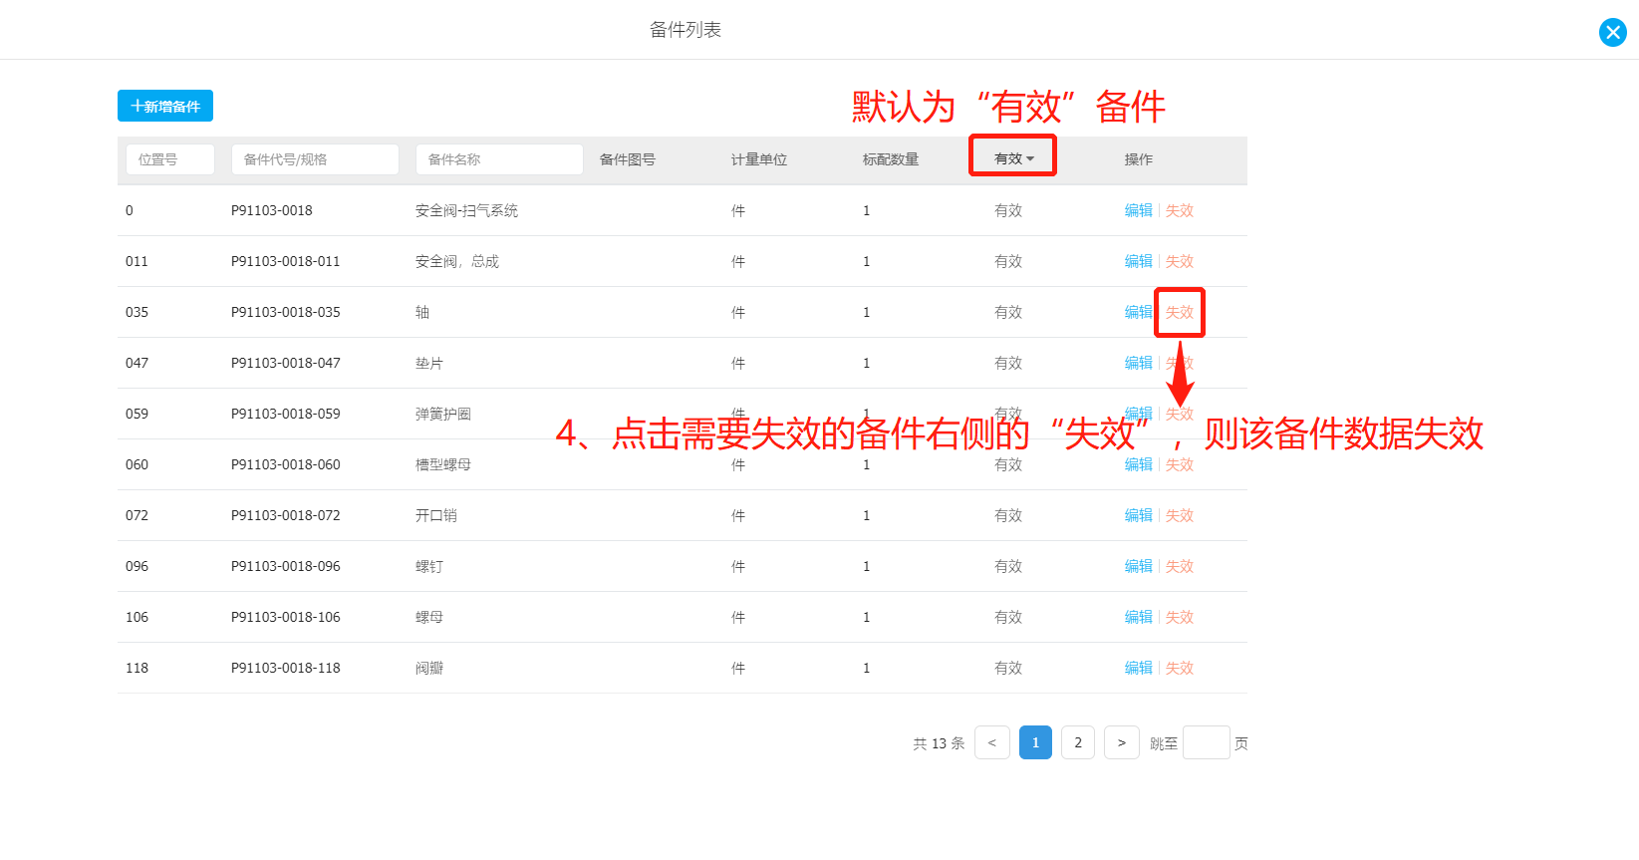The width and height of the screenshot is (1639, 860).
Task: Invalidate the 安全阀-扫气系统 part via 失效
Action: click(1180, 210)
